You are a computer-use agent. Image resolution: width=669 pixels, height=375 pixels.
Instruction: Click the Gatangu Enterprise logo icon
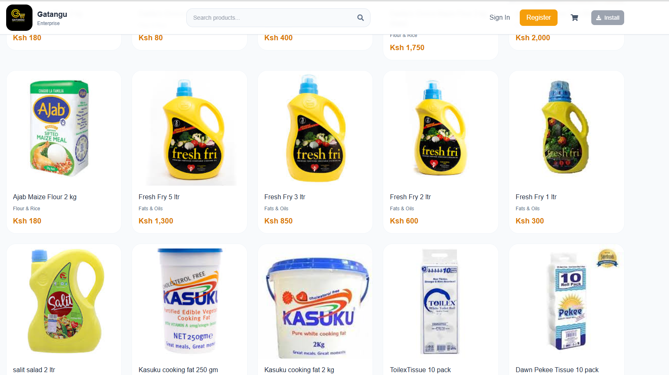[19, 18]
